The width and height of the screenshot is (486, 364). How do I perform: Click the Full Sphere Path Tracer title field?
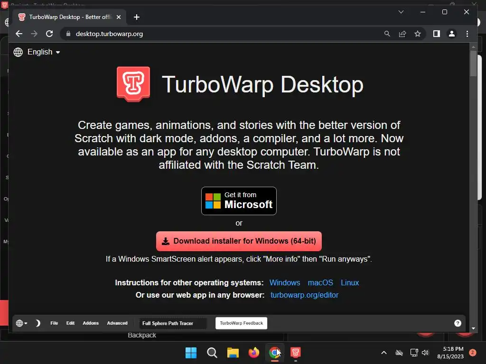tap(173, 323)
